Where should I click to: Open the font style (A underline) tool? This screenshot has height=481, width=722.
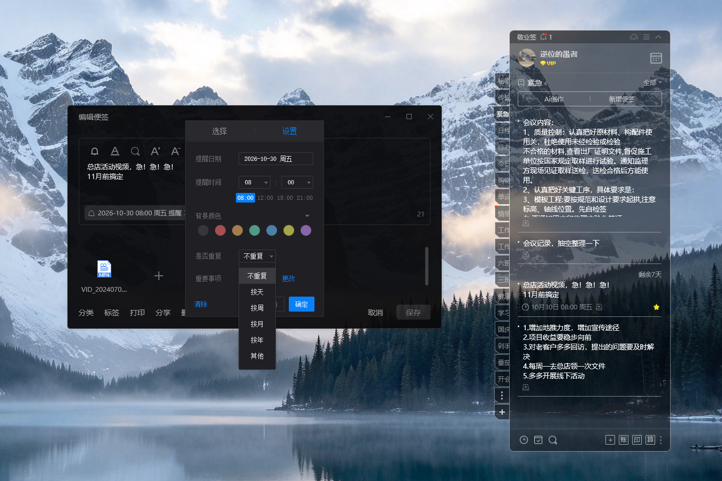114,151
